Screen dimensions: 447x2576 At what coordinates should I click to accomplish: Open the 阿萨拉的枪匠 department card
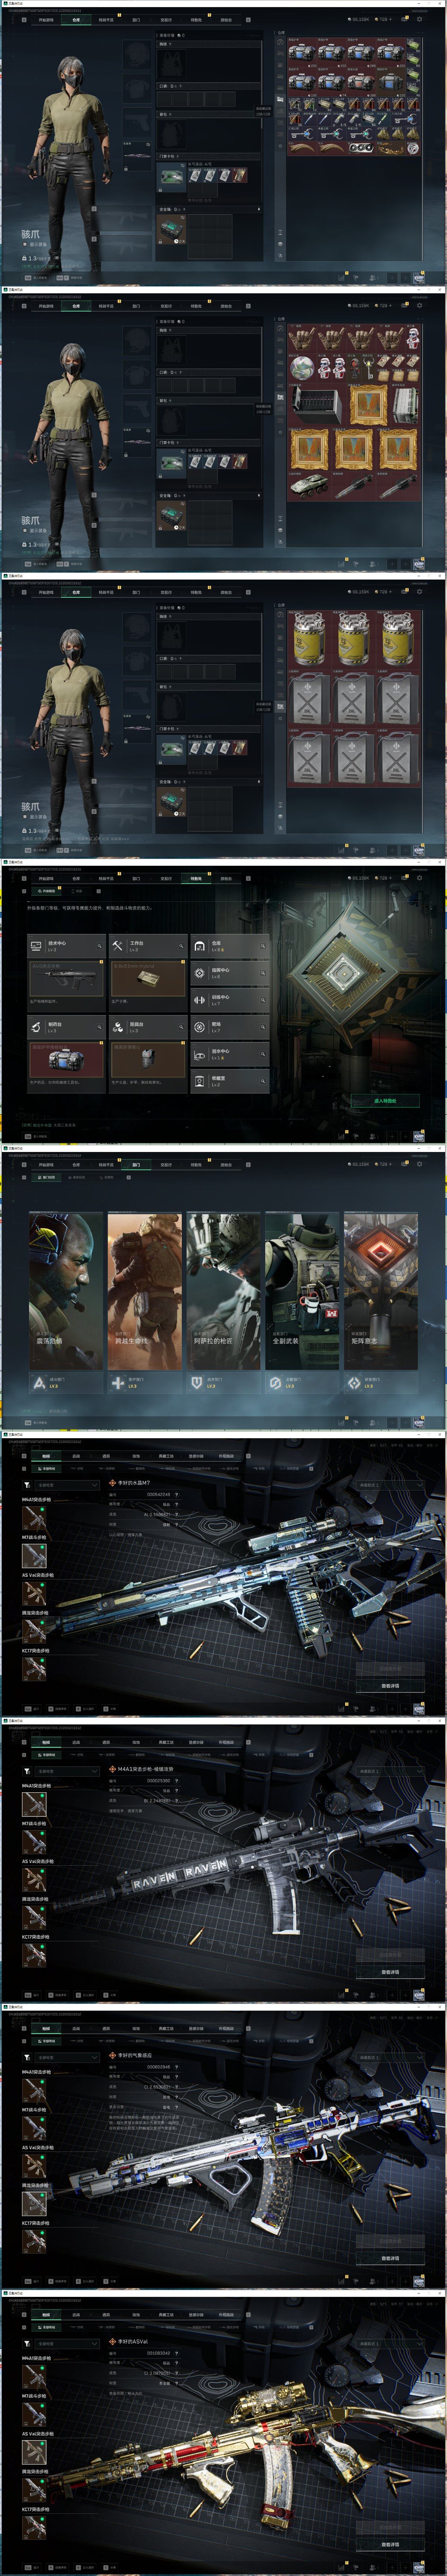223,1291
